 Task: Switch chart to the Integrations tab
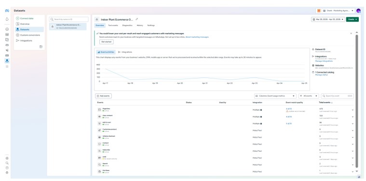point(125,52)
